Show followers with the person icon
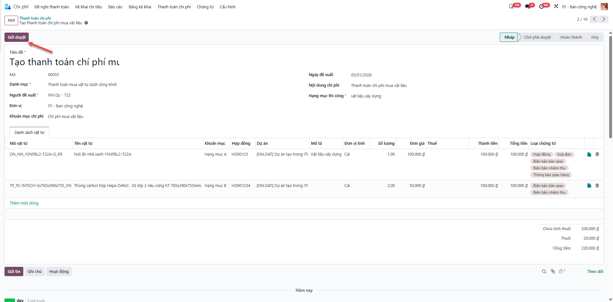 (x=562, y=271)
